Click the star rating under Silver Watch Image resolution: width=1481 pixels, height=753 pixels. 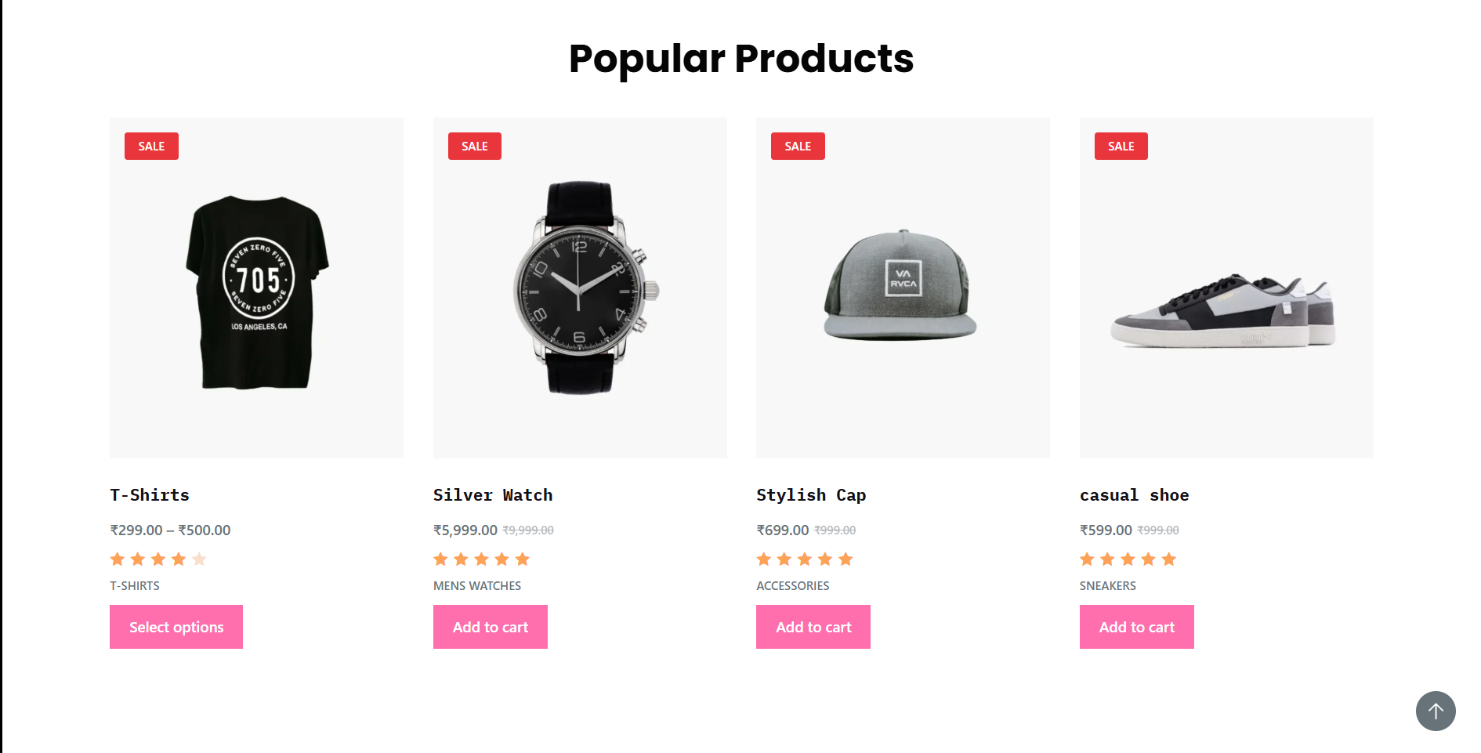click(x=482, y=559)
